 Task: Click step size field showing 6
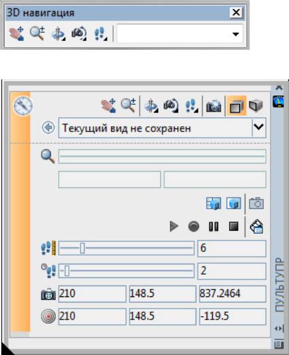coord(232,248)
